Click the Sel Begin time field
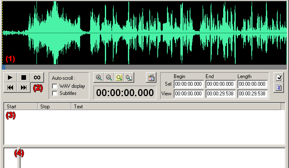This screenshot has height=168, width=289. point(189,84)
